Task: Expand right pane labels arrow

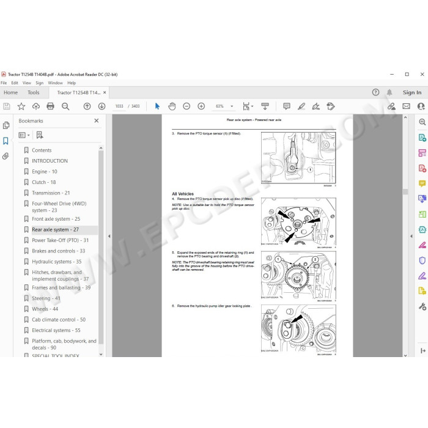Action: 423,350
